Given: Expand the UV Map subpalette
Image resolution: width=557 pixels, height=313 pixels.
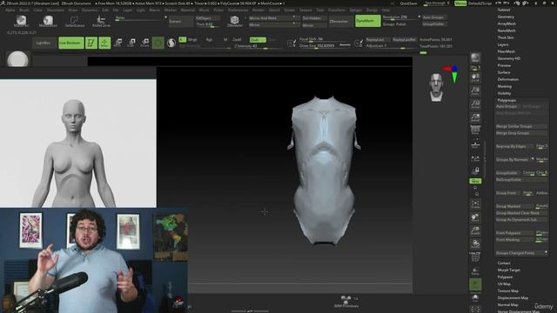Looking at the screenshot, I should pos(504,284).
